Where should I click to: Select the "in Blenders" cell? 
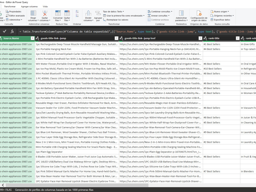(248, 172)
